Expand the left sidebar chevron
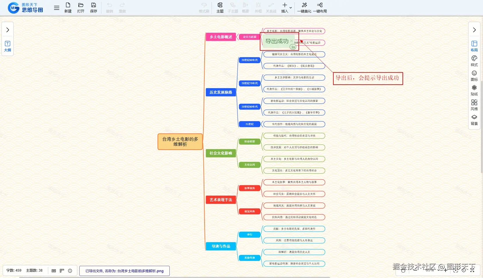The height and width of the screenshot is (278, 483). (x=8, y=30)
